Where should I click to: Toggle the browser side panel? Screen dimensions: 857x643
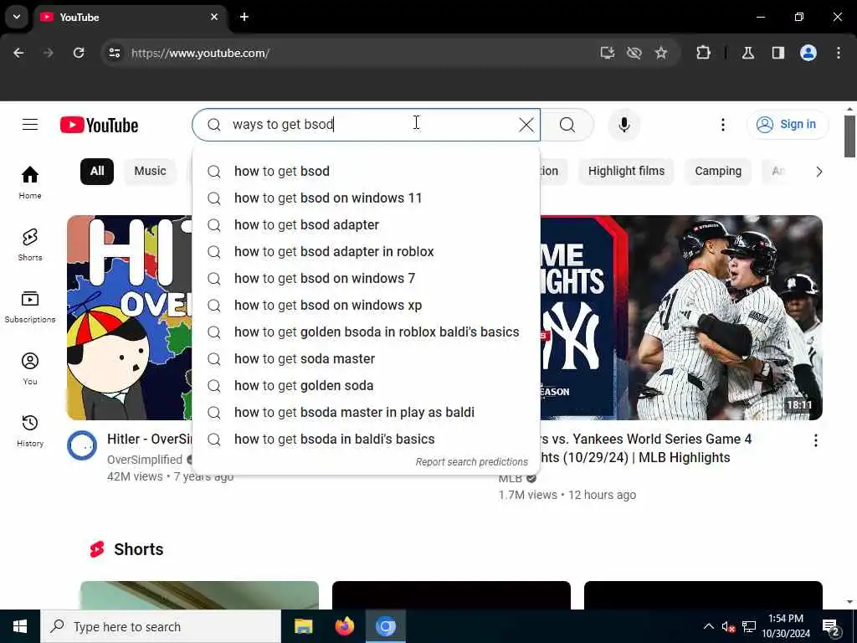click(x=778, y=53)
